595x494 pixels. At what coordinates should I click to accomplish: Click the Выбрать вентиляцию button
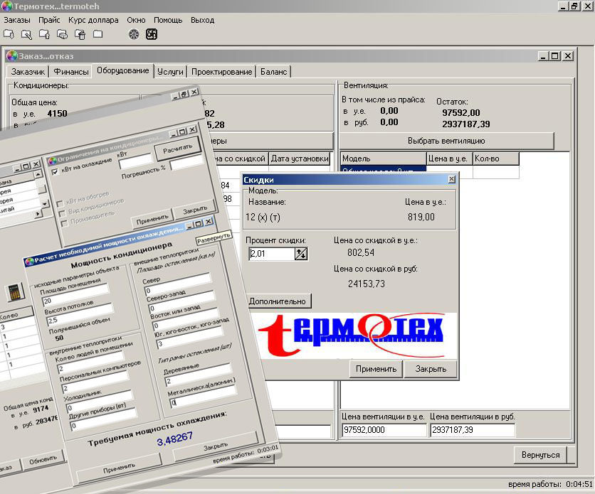pos(447,141)
